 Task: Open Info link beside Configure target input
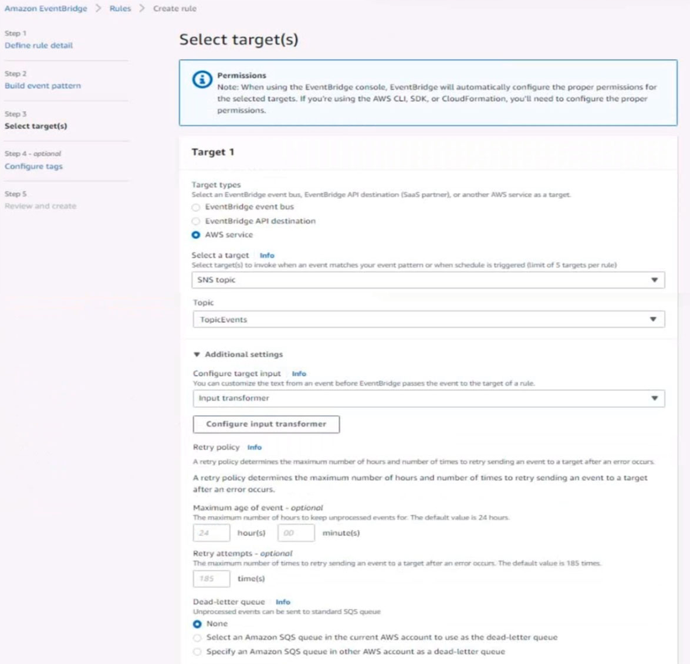tap(299, 374)
